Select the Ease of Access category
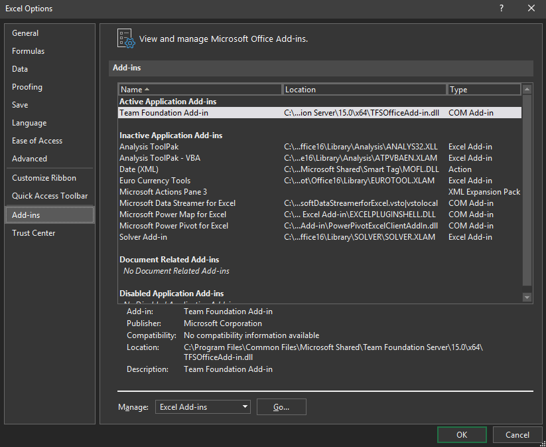Image resolution: width=546 pixels, height=447 pixels. tap(50, 141)
